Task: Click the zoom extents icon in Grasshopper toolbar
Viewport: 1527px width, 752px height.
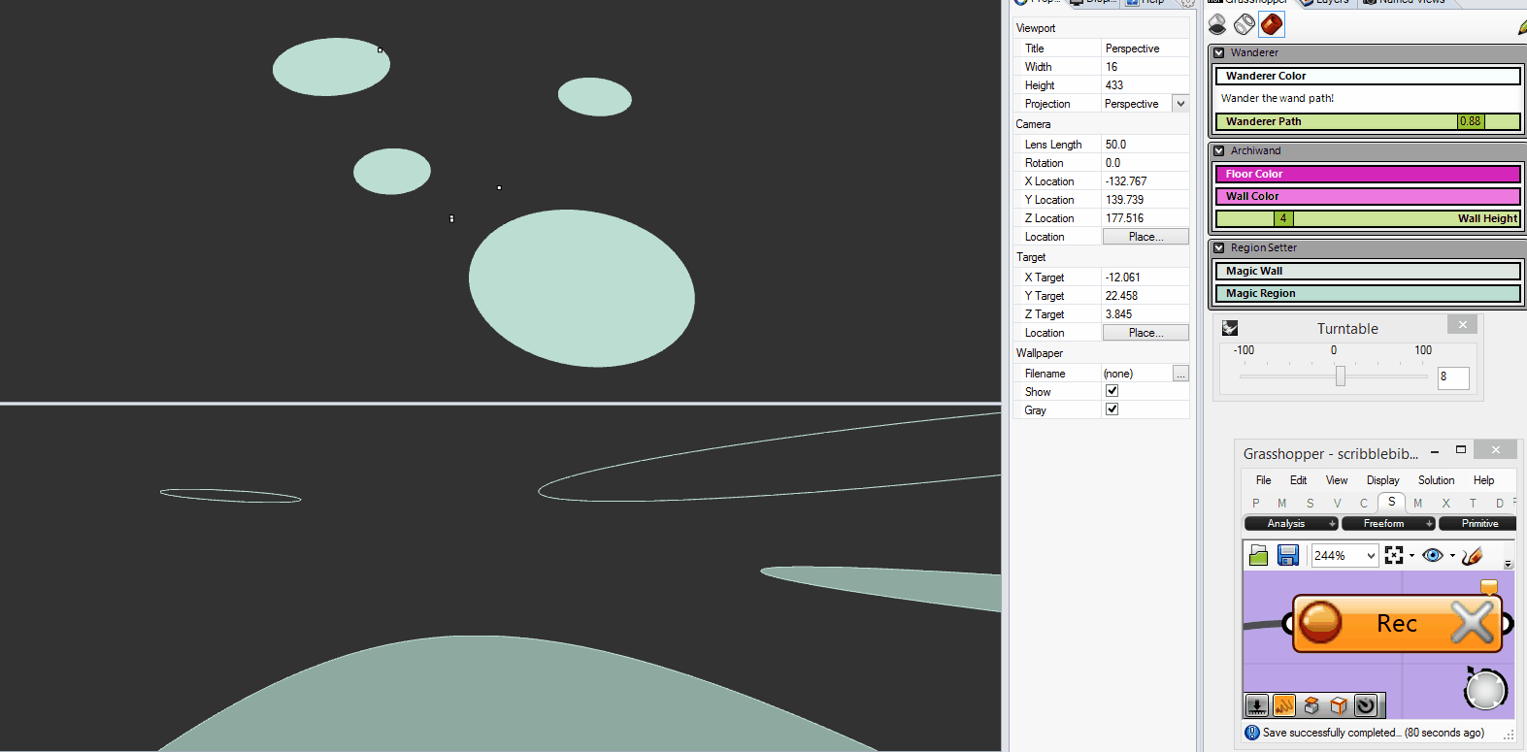Action: 1394,555
